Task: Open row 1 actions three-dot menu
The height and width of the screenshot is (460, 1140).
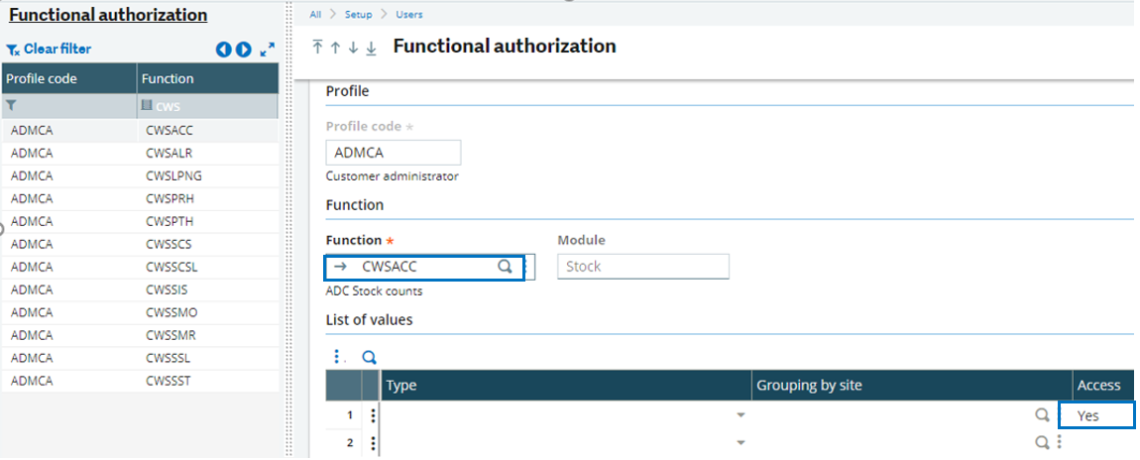Action: 374,416
